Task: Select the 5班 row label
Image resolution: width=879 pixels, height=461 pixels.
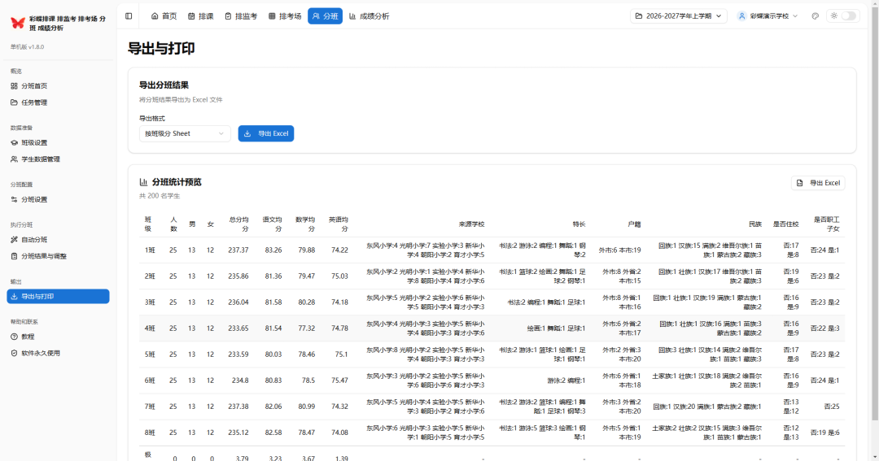Action: pos(150,354)
